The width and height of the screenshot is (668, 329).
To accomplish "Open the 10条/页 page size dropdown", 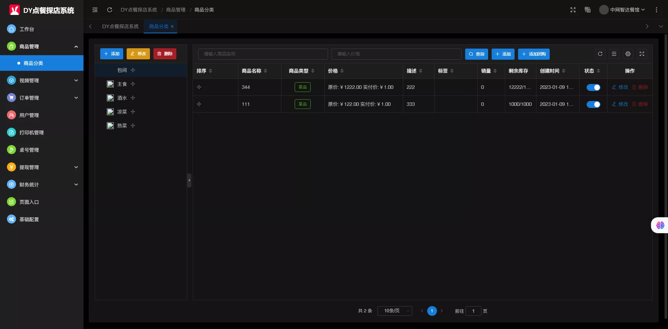I will point(395,311).
